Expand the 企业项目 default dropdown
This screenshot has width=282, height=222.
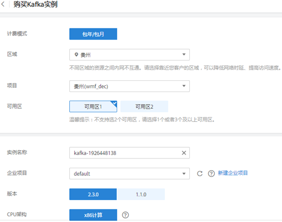pyautogui.click(x=129, y=174)
